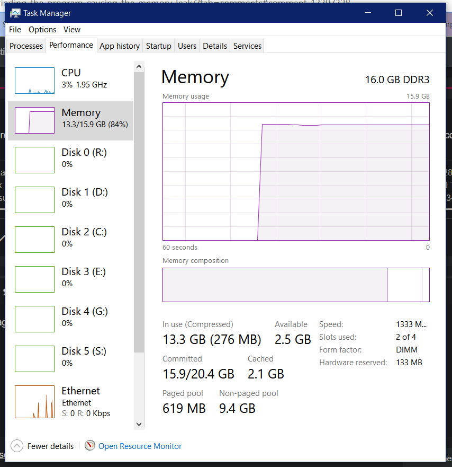Select the CPU usage graph thumbnail
This screenshot has height=467, width=452.
[34, 81]
